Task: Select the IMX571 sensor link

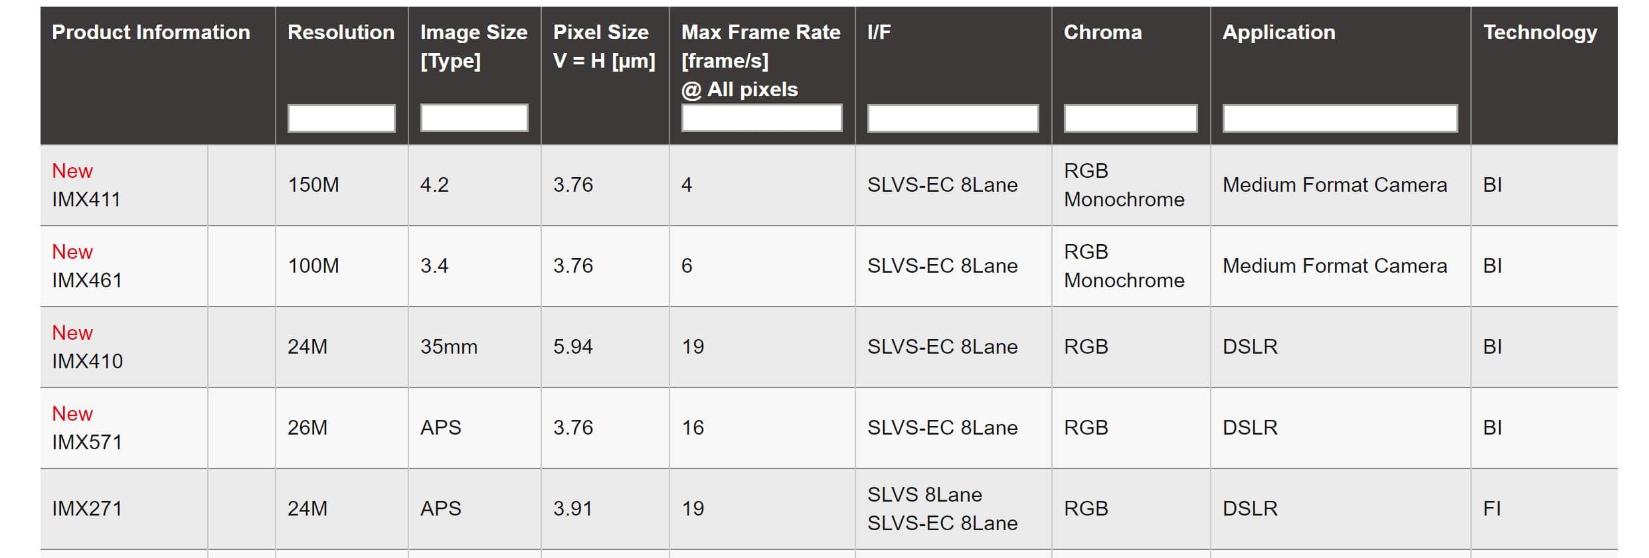Action: (87, 442)
